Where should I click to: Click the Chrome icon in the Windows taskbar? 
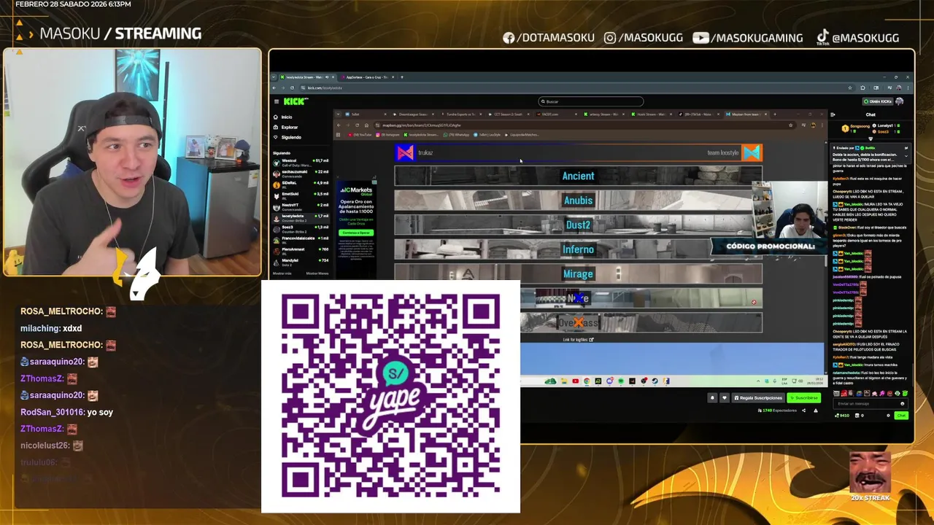click(587, 381)
